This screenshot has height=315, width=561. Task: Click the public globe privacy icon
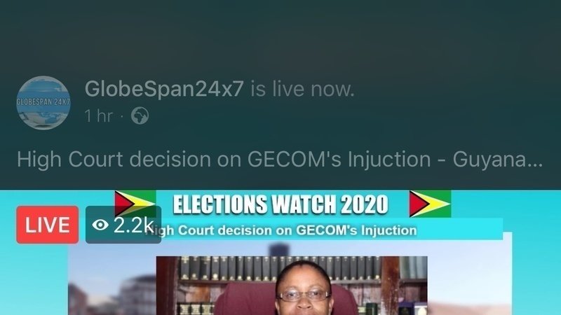(140, 115)
